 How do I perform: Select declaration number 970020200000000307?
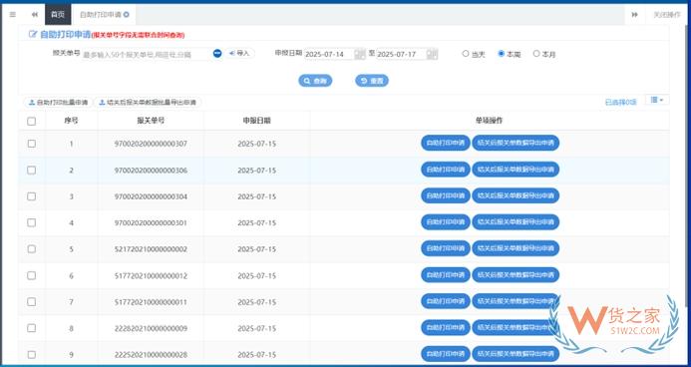(x=151, y=144)
